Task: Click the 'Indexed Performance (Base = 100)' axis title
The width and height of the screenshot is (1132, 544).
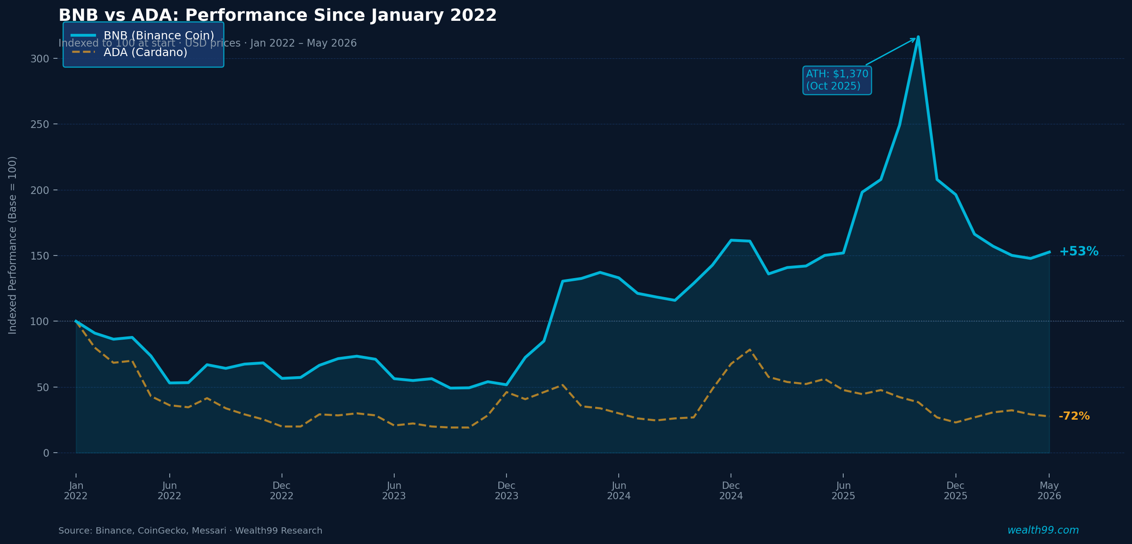Action: click(13, 245)
